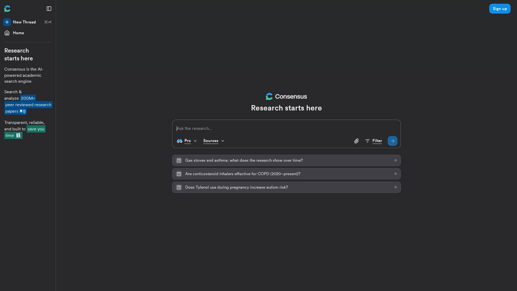Click the ⌘+K shortcut hint

pos(48,22)
